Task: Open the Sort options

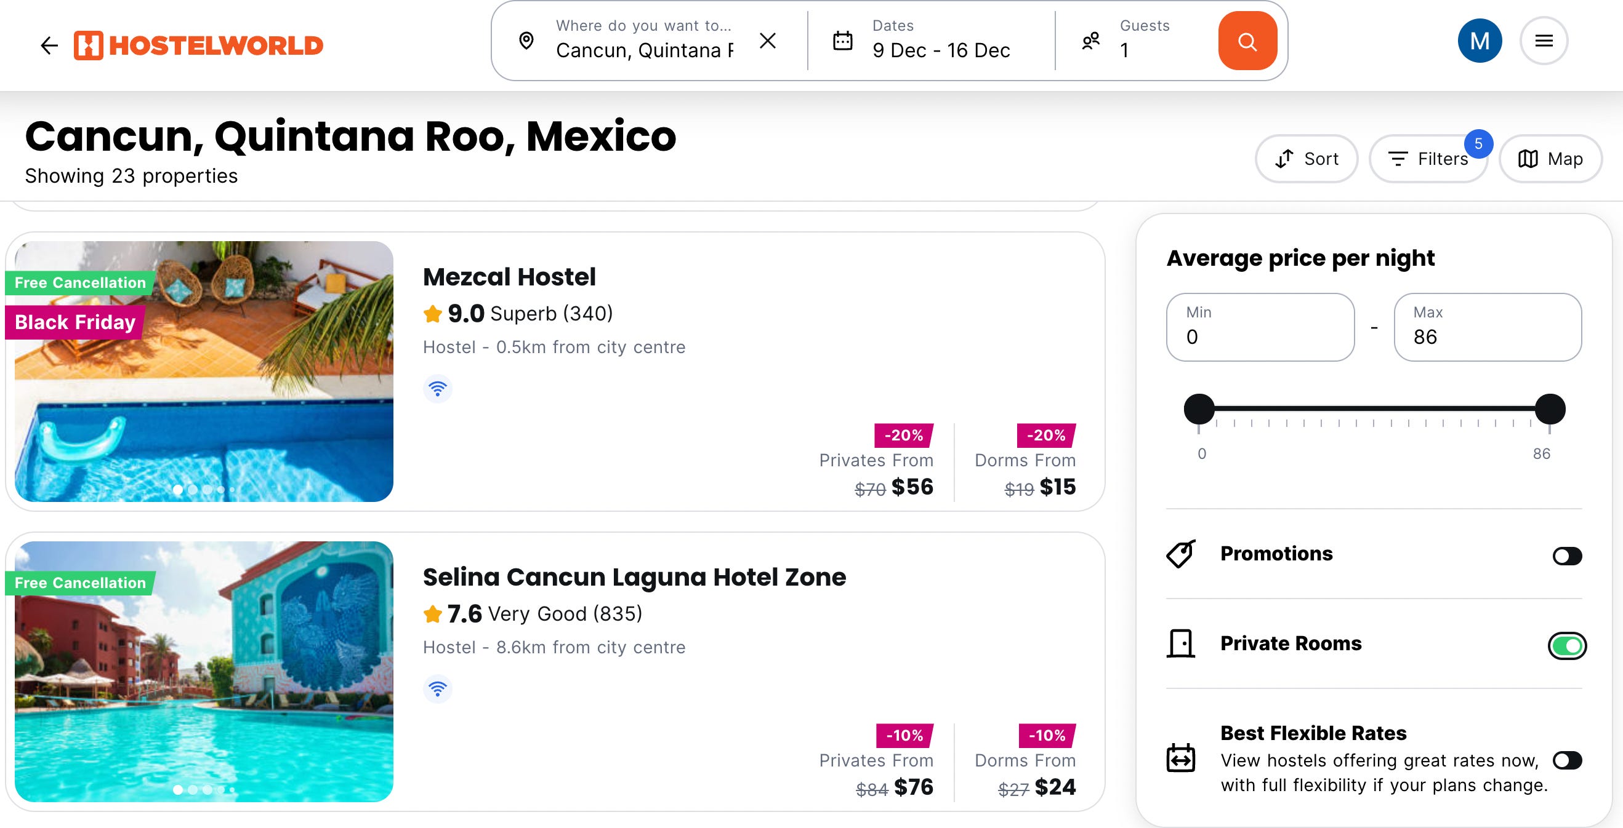Action: (x=1306, y=159)
